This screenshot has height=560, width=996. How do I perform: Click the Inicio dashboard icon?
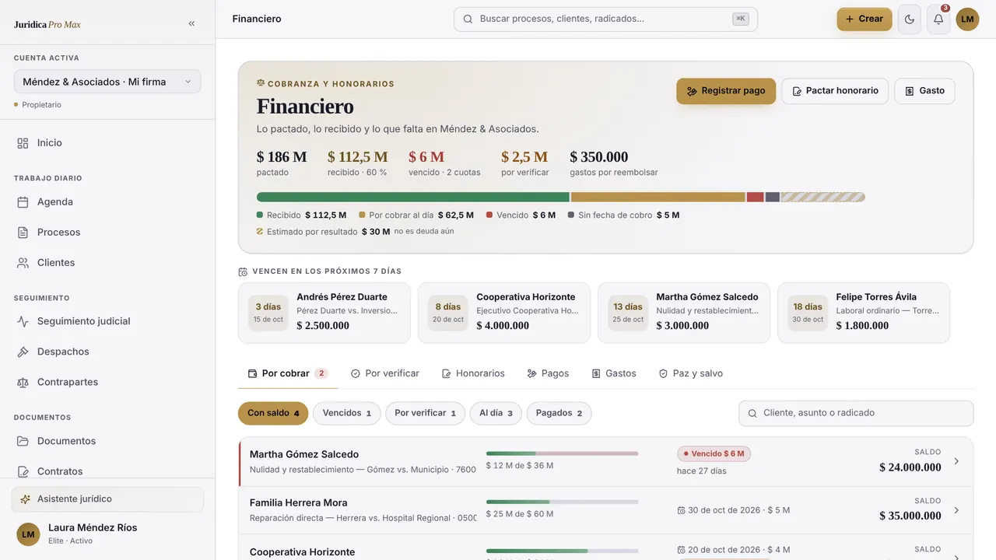(x=23, y=143)
